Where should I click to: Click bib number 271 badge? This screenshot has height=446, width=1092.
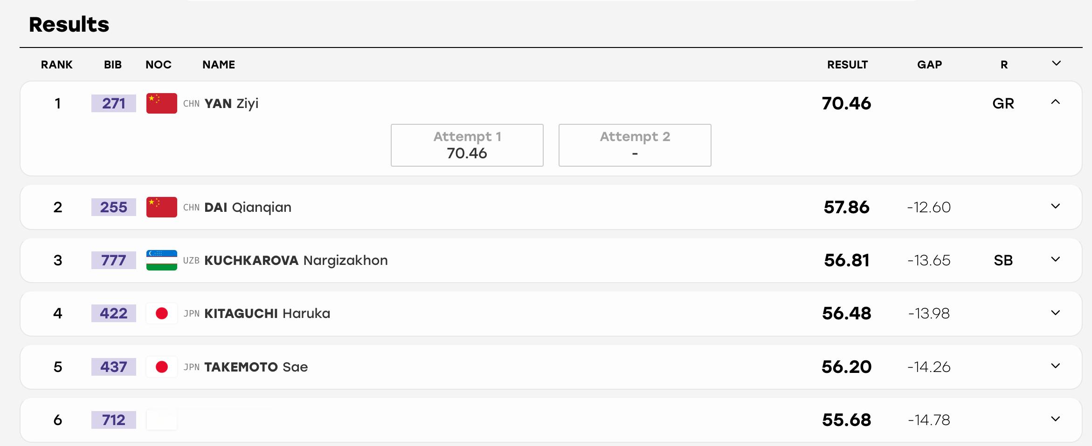click(x=114, y=103)
